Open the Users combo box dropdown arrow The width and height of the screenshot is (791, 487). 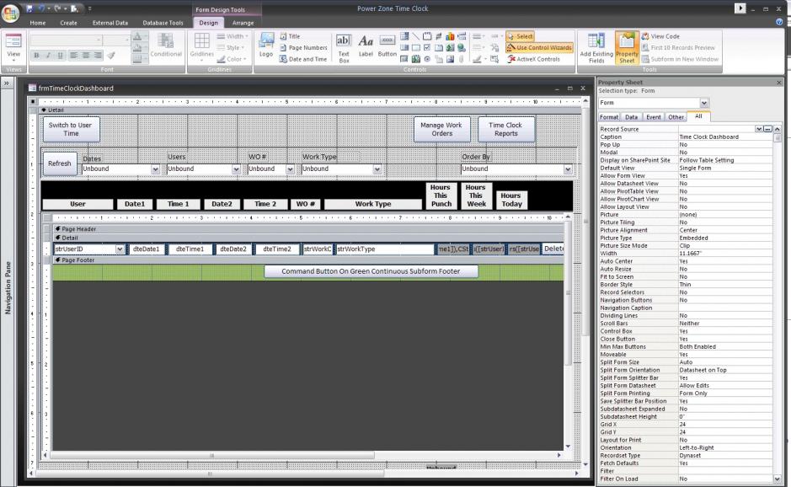[236, 169]
